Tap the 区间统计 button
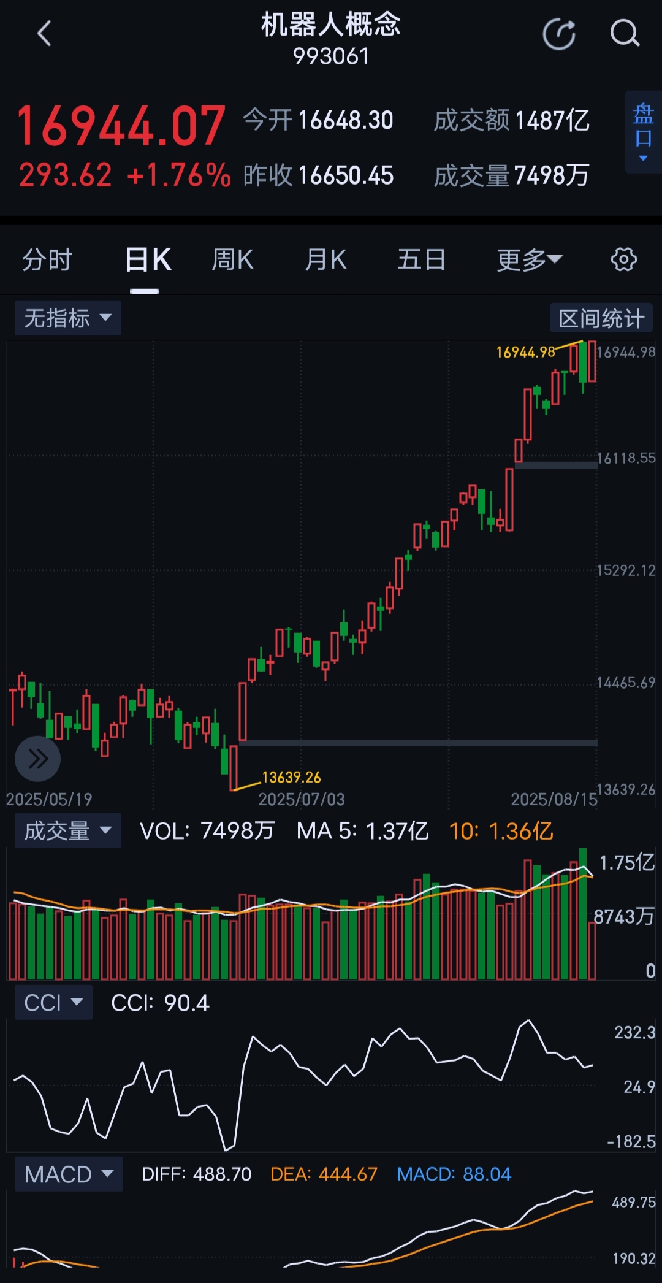 click(601, 318)
